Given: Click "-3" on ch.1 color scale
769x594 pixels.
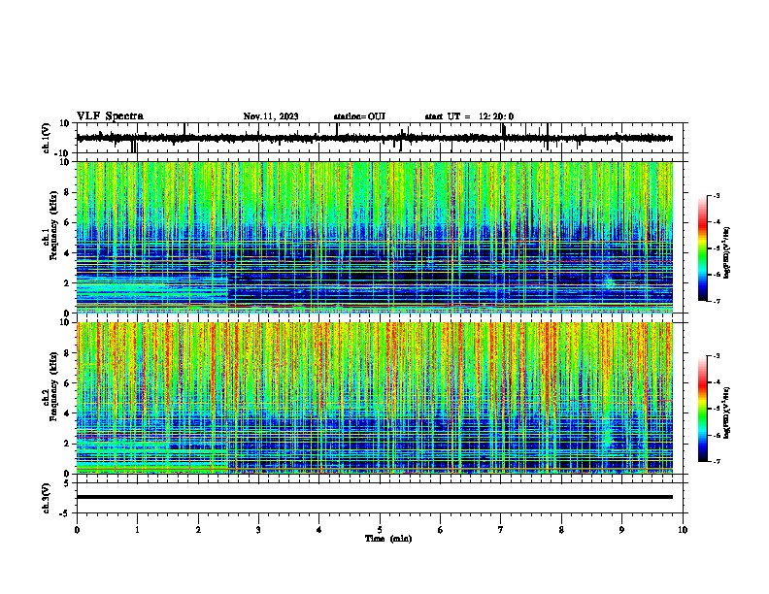Looking at the screenshot, I should click(716, 195).
